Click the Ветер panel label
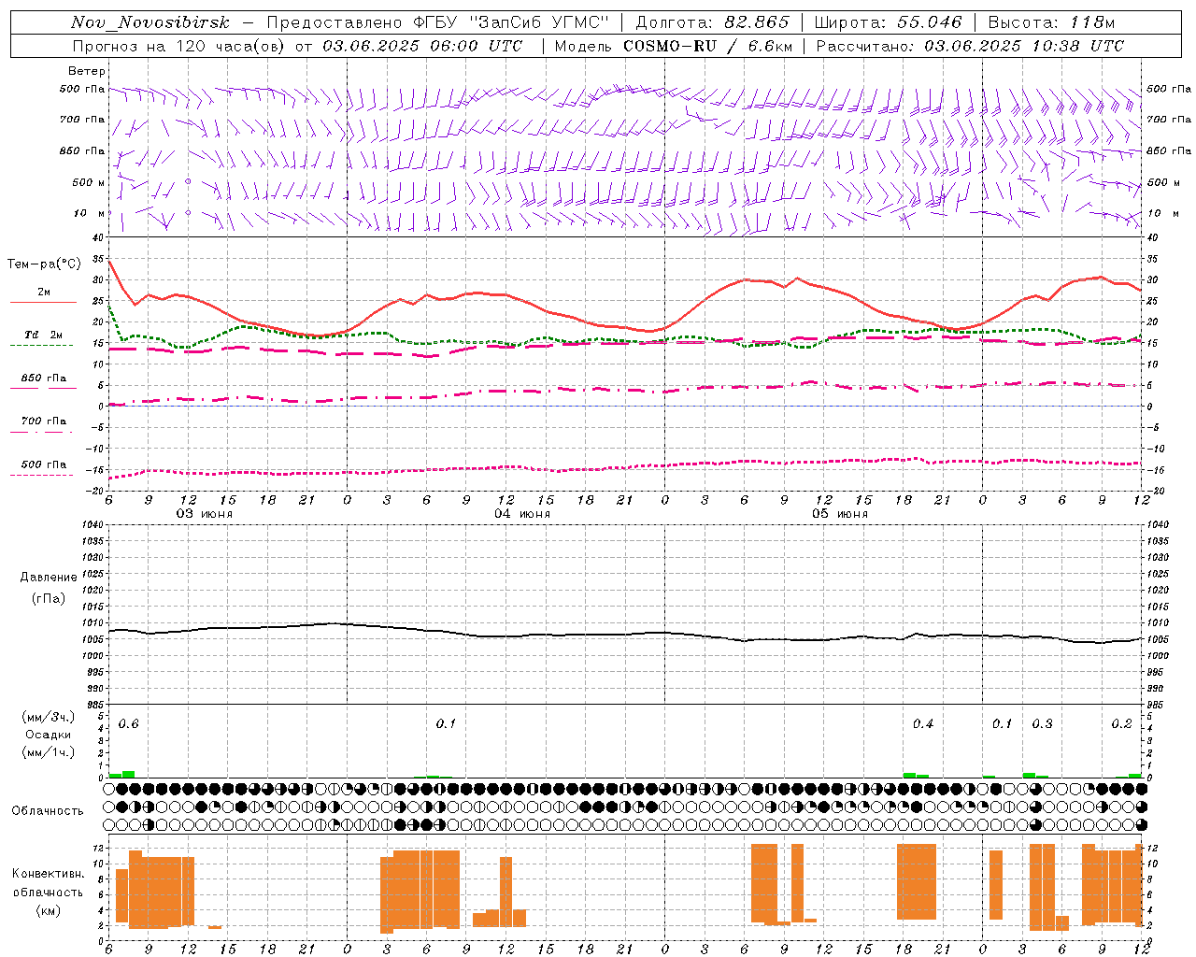 [x=86, y=71]
